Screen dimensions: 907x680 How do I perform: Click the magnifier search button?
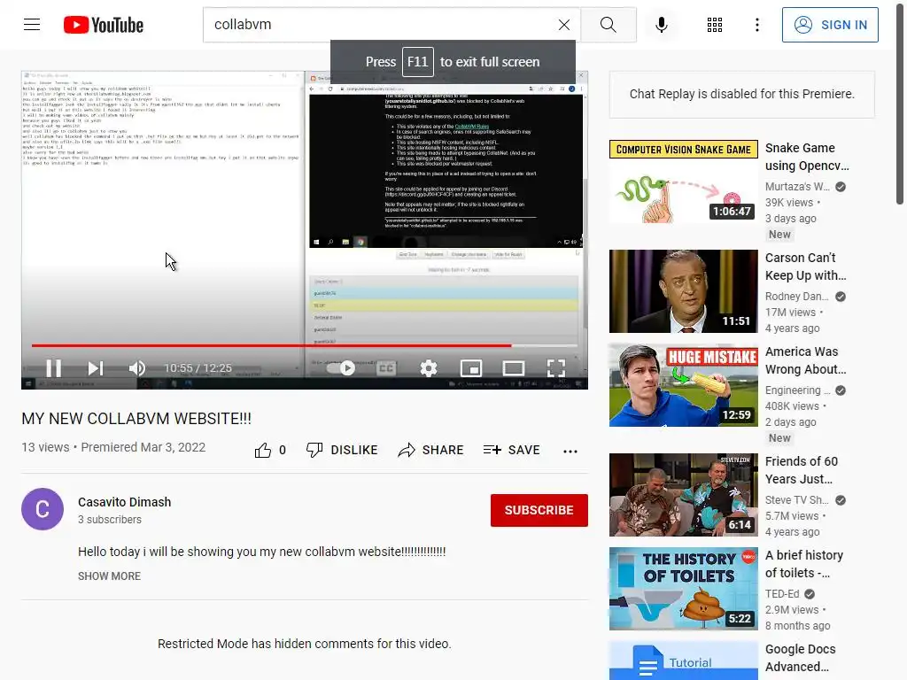point(608,25)
